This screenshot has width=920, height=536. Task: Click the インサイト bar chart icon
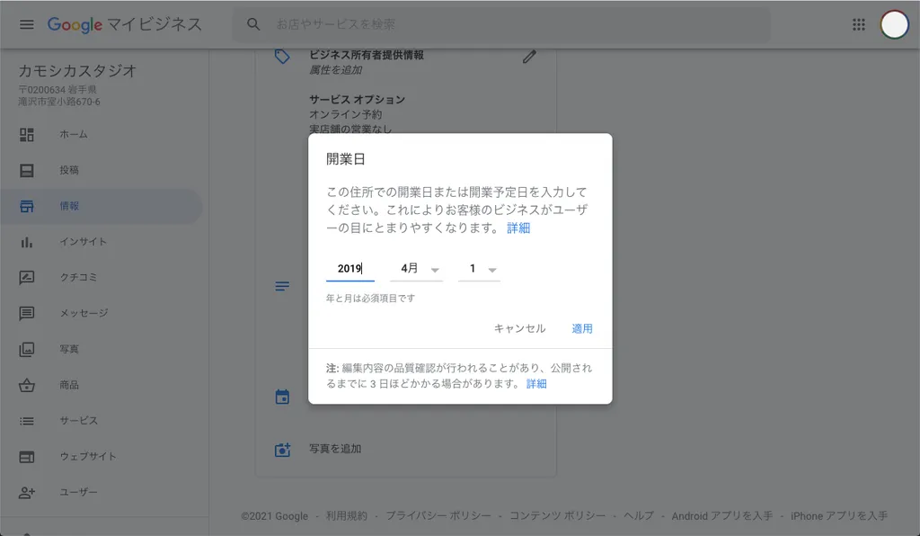[26, 242]
